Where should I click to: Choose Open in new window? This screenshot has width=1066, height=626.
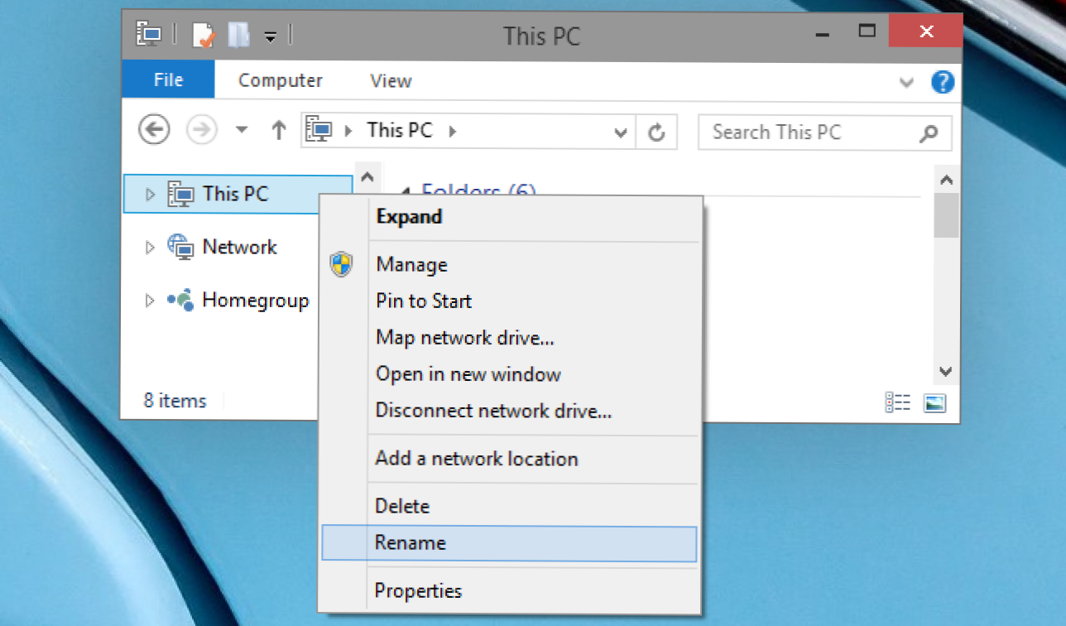(x=509, y=374)
